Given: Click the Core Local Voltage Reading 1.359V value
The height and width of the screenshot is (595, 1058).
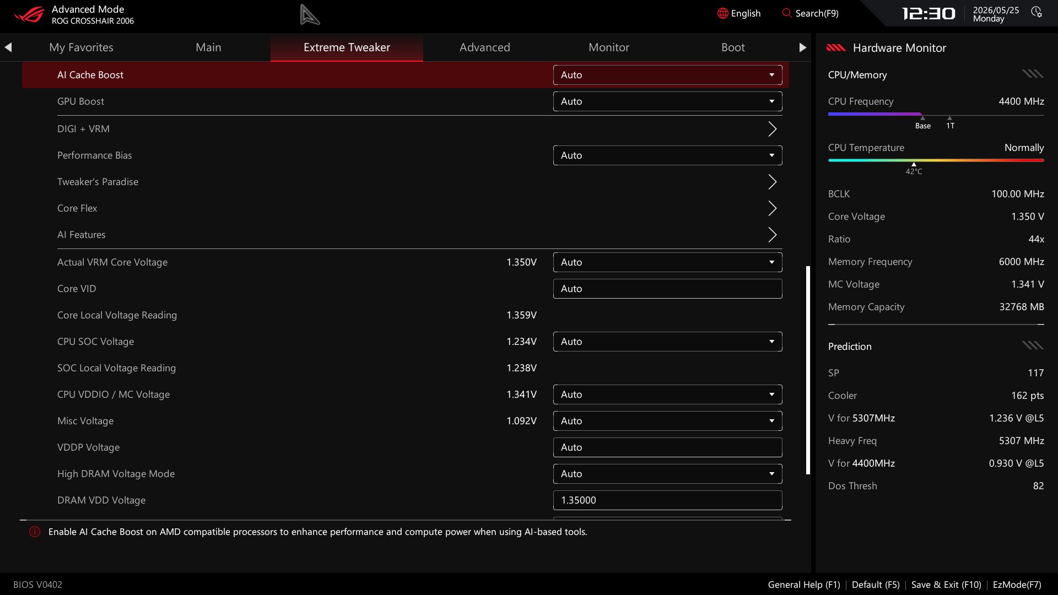Looking at the screenshot, I should click(521, 315).
